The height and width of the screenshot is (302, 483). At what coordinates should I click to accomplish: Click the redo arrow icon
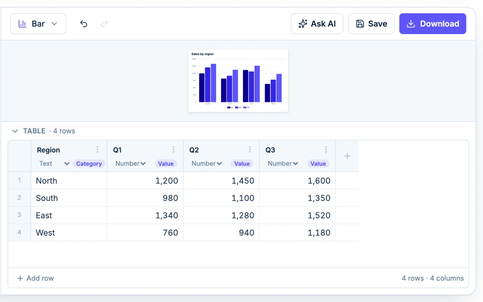point(104,24)
